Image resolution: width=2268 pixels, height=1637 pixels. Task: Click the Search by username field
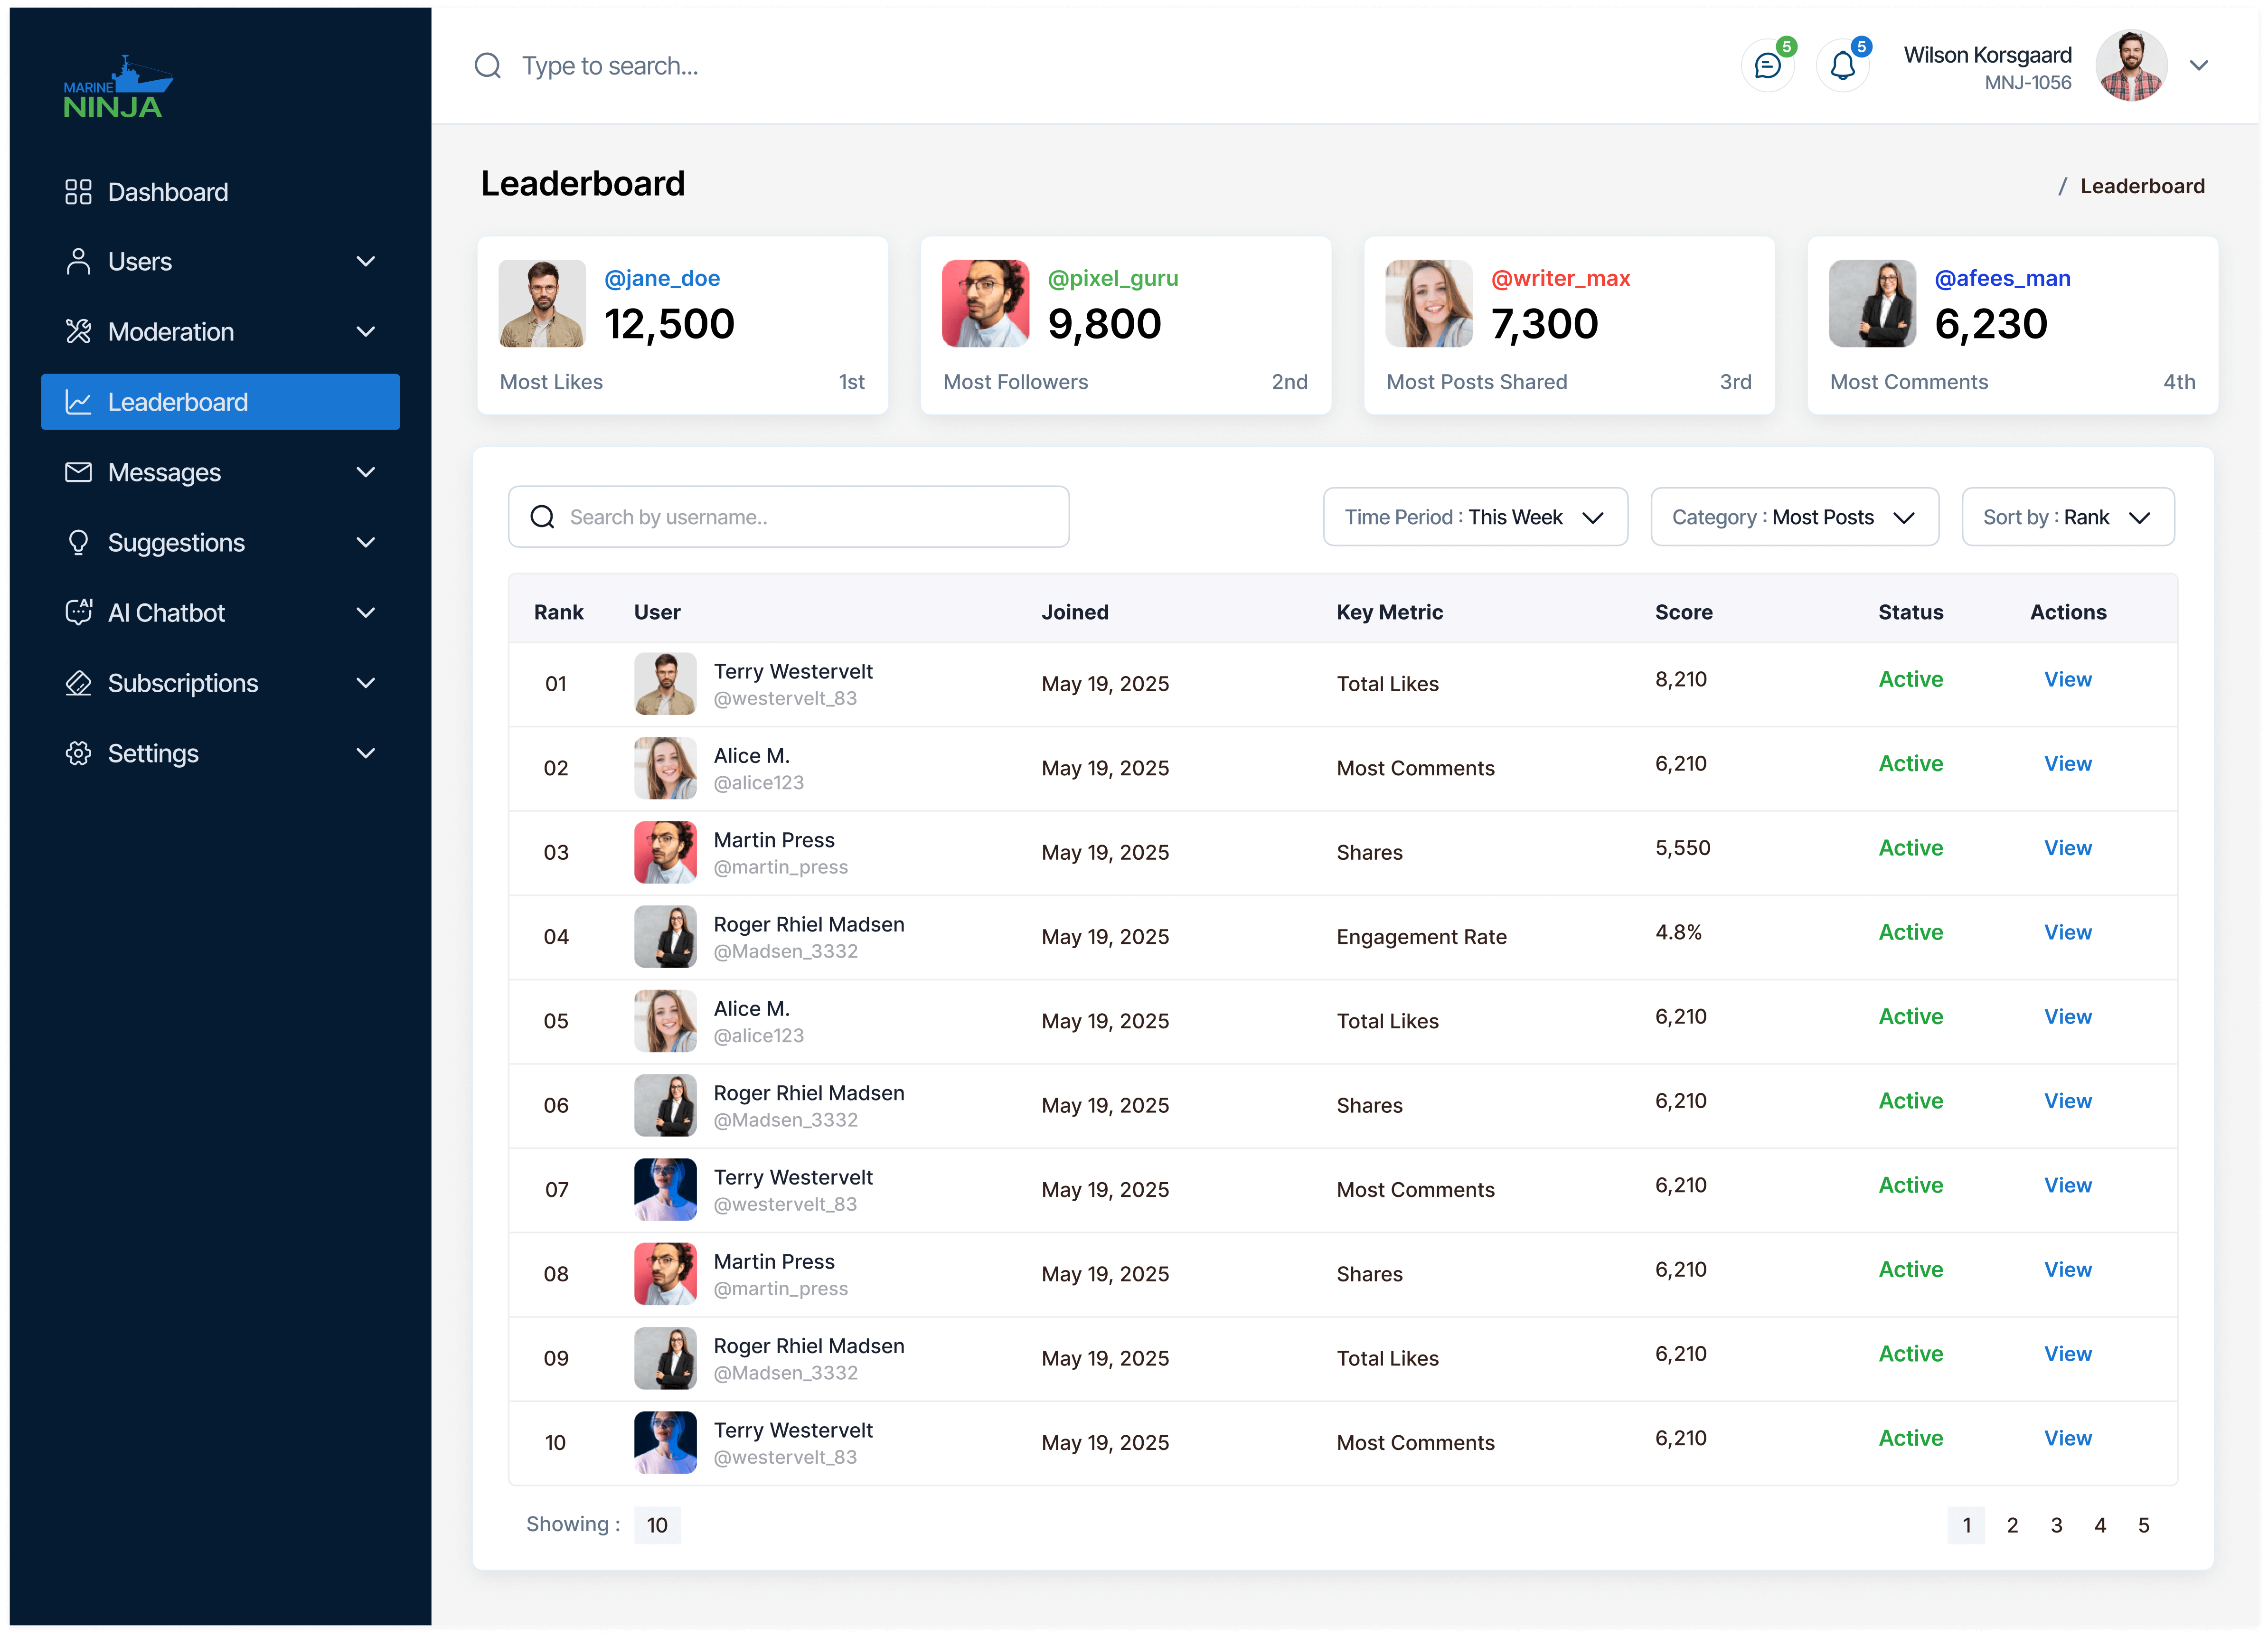[x=788, y=517]
